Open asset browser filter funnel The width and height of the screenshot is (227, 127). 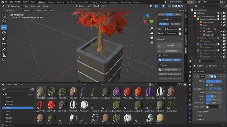[x=179, y=85]
